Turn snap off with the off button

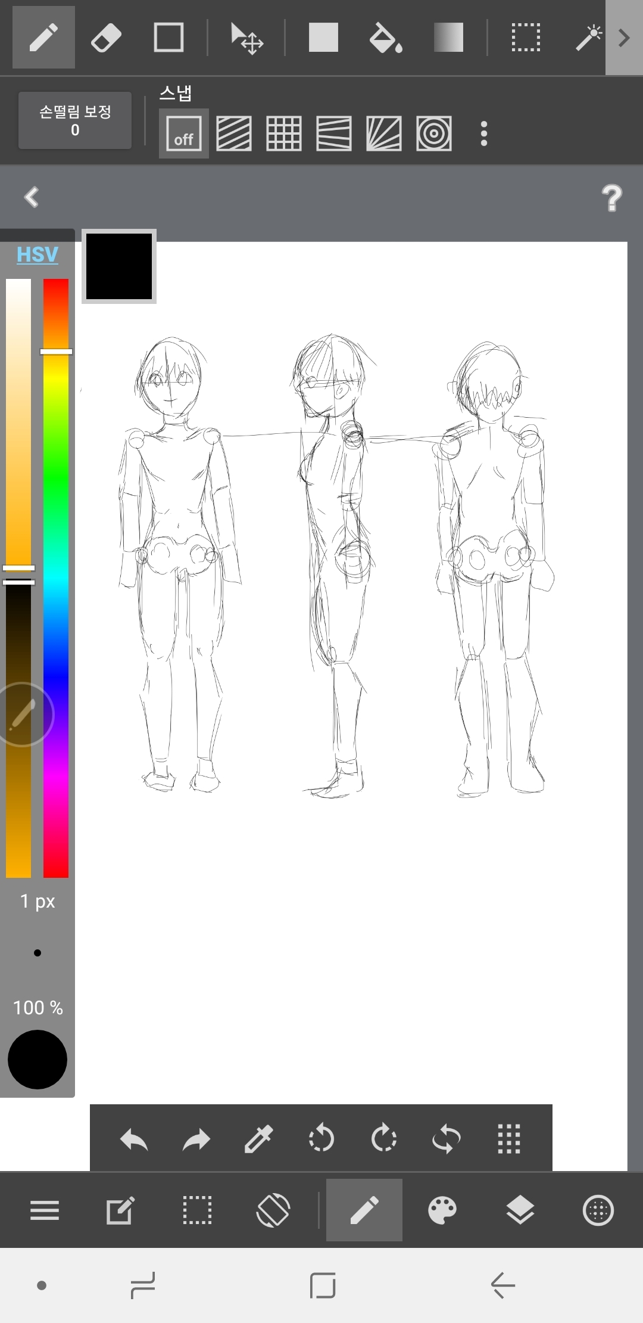pos(183,133)
